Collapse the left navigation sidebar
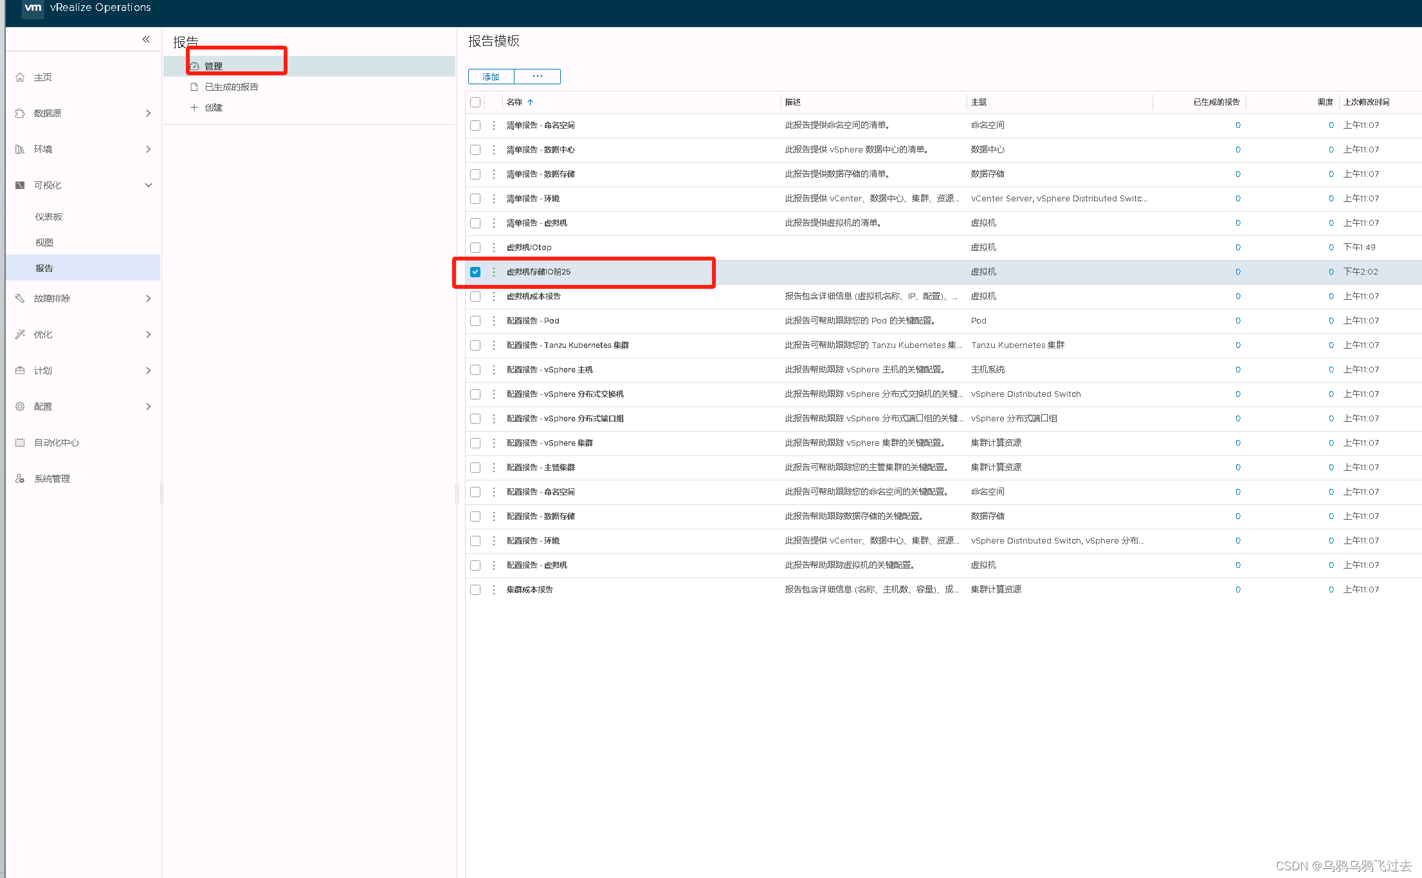The image size is (1422, 878). coord(146,39)
